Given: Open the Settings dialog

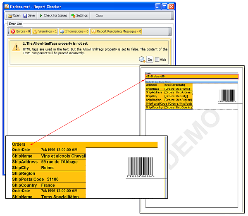Looking at the screenshot, I should 79,16.
